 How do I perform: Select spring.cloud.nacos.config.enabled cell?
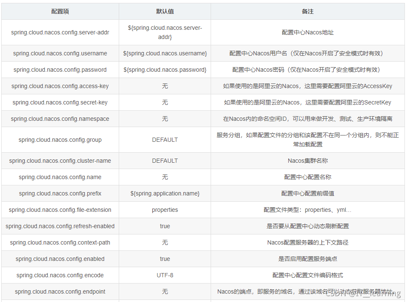click(x=60, y=259)
